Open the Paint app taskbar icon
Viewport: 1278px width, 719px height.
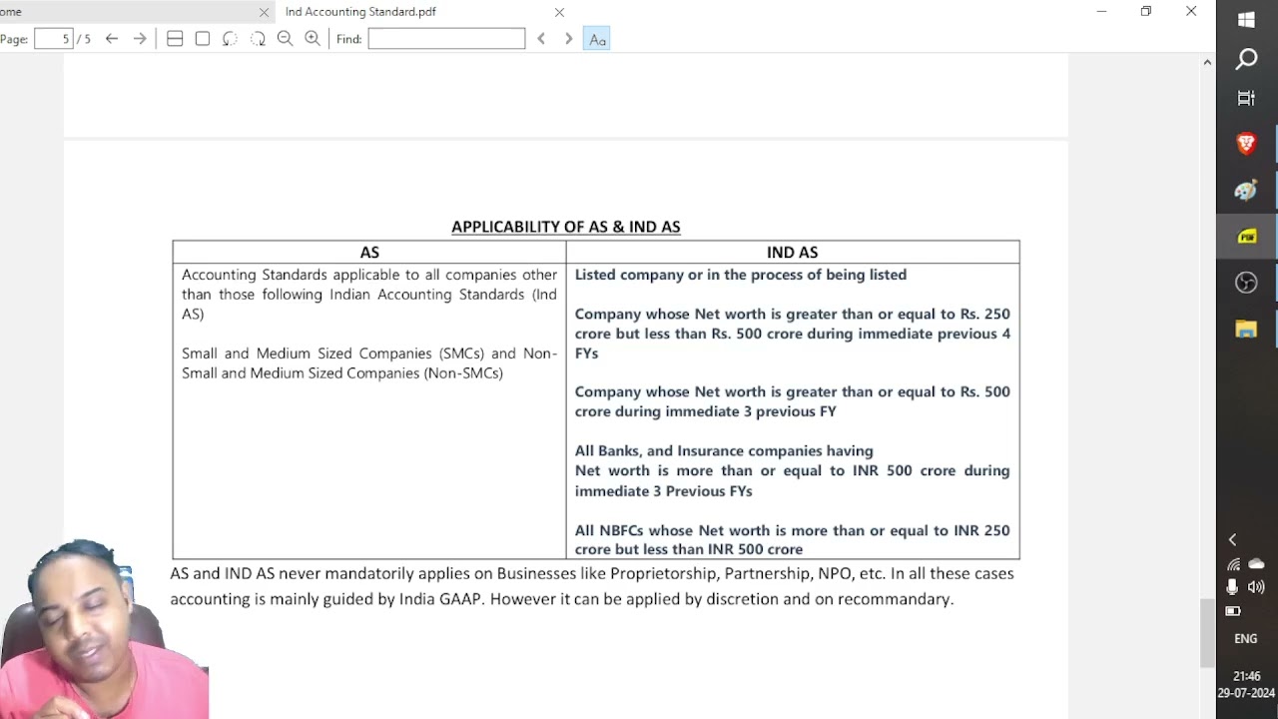pyautogui.click(x=1246, y=191)
